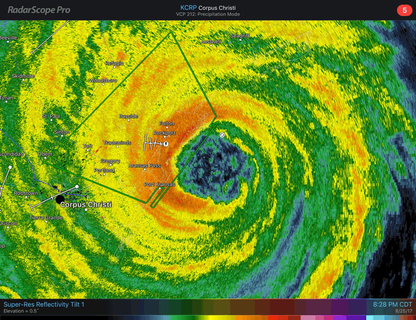Screen dimensions: 416x320
Task: Tap the 8:28 PM CDT timestamp
Action: (x=392, y=304)
